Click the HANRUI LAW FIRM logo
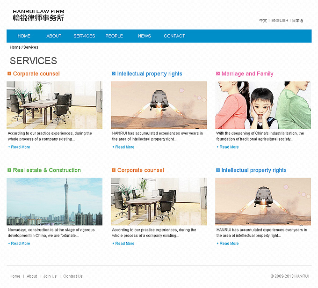Screen dimensions: 318x288 click(x=38, y=15)
